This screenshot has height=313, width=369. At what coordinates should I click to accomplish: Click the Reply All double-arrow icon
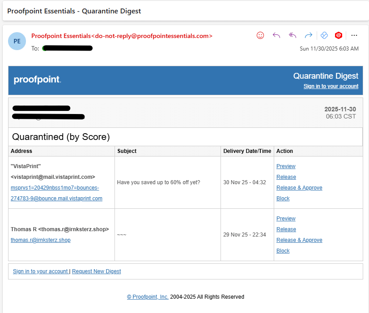click(293, 35)
